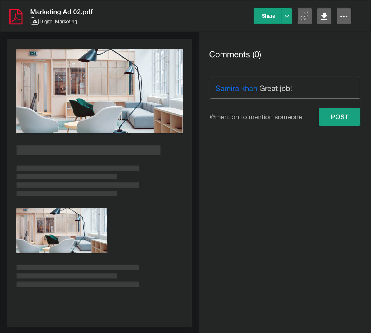Click the red PDF file icon
The width and height of the screenshot is (371, 333).
click(x=16, y=17)
